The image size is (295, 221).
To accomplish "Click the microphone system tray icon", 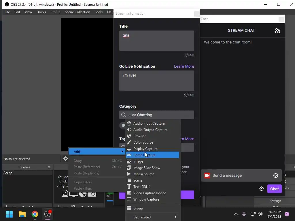I will coord(244,214).
